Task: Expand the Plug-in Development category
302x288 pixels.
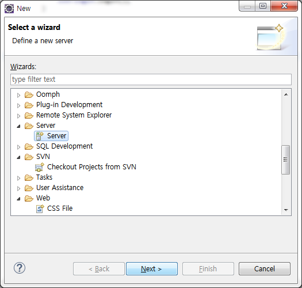Action: point(18,105)
